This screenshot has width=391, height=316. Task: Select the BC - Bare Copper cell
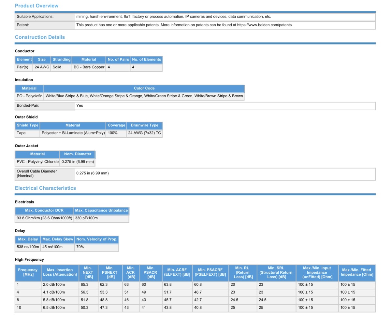89,67
